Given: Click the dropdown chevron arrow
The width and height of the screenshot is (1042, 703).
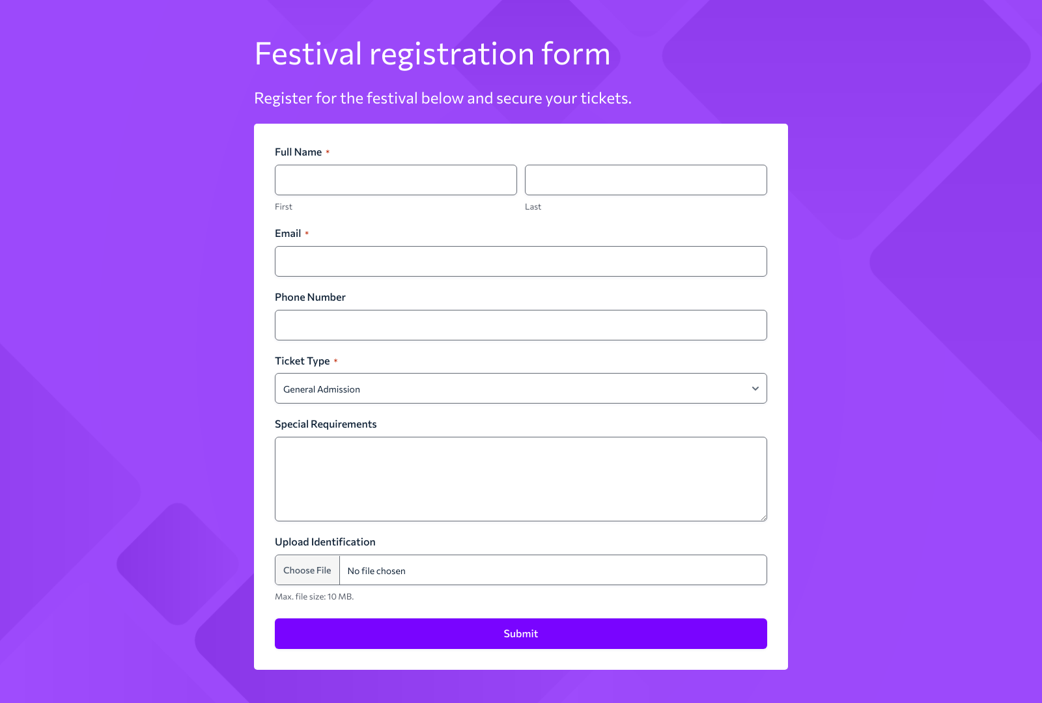Looking at the screenshot, I should (755, 388).
